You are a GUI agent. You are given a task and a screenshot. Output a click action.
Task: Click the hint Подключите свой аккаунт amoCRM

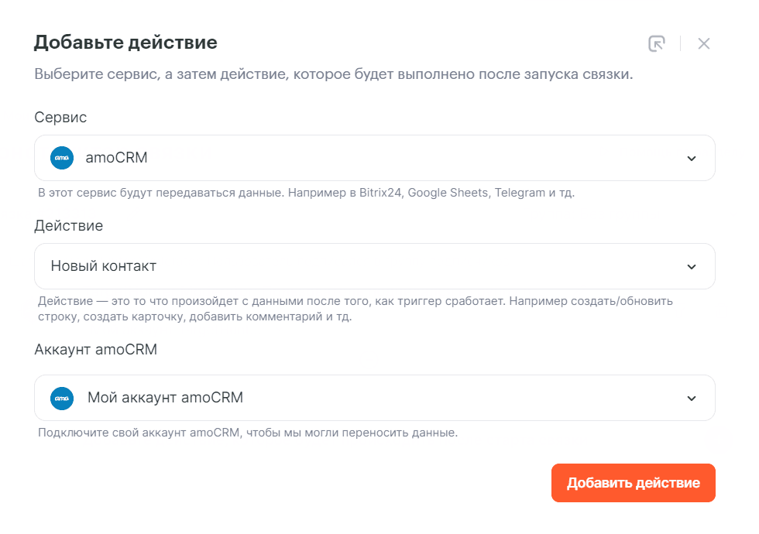(x=248, y=433)
